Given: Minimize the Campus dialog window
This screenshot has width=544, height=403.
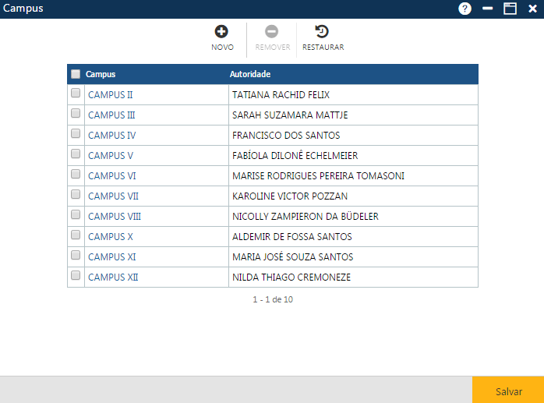Looking at the screenshot, I should pyautogui.click(x=488, y=9).
